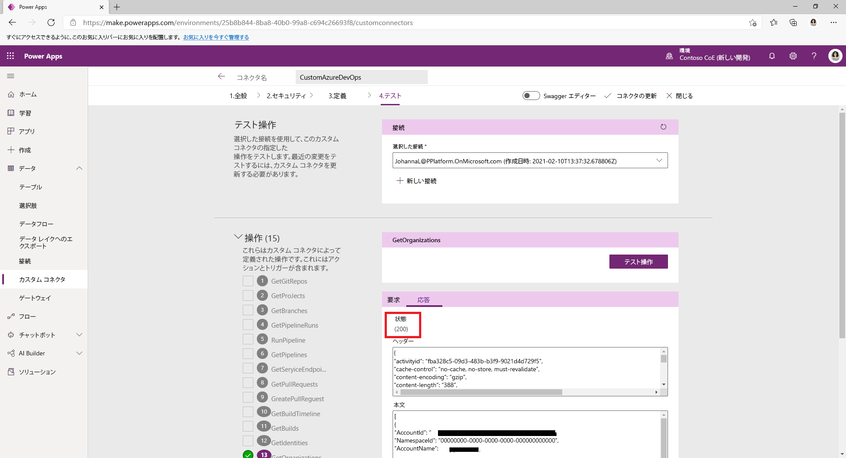Check the GetProJects operation checkbox
Screen dimensions: 846x458
tap(248, 295)
